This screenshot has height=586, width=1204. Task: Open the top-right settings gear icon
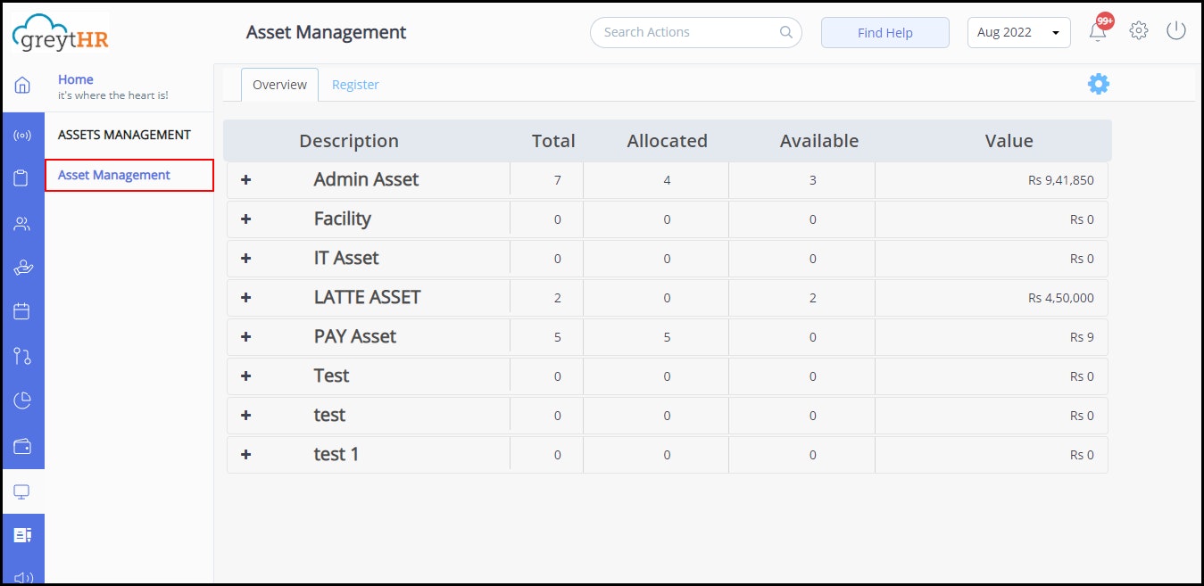tap(1138, 29)
